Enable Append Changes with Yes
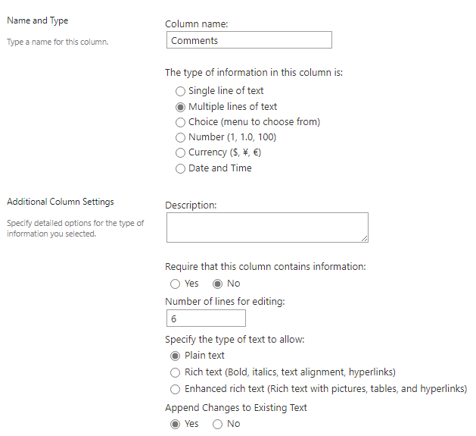 [176, 424]
